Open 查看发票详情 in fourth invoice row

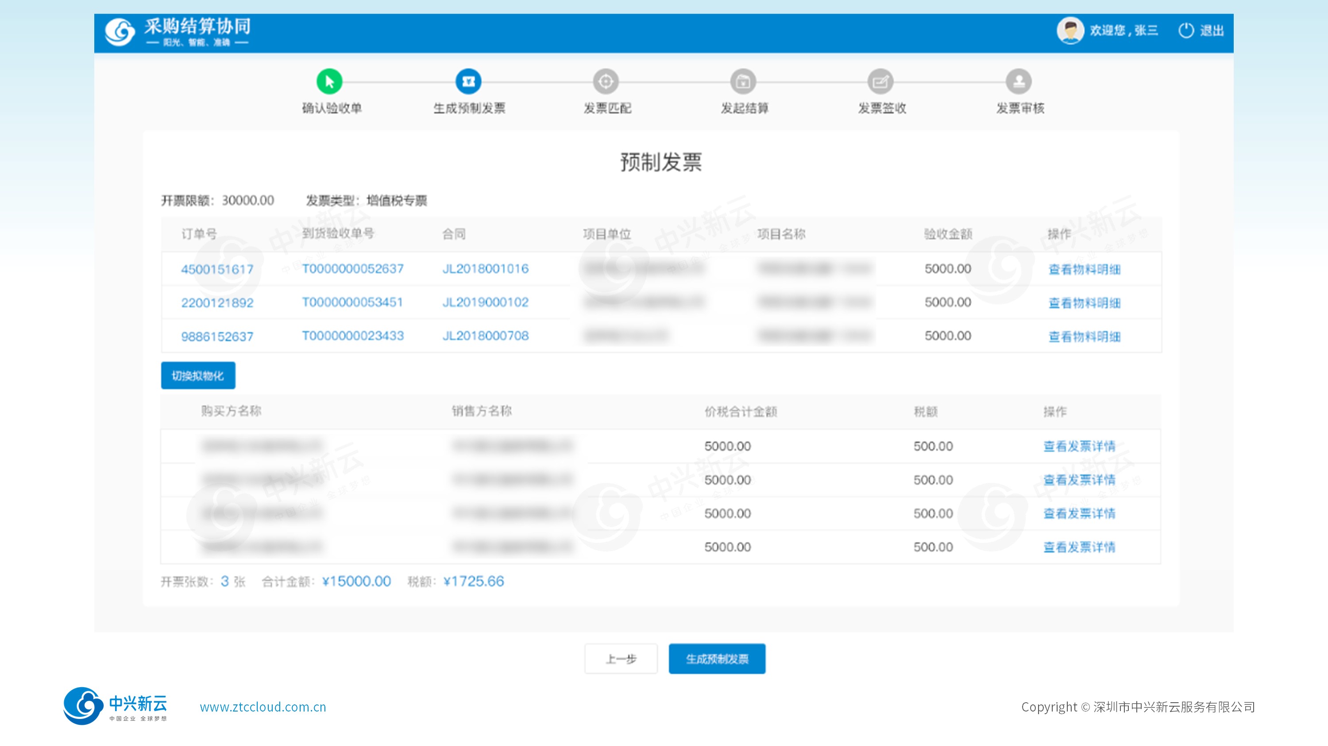click(1079, 547)
